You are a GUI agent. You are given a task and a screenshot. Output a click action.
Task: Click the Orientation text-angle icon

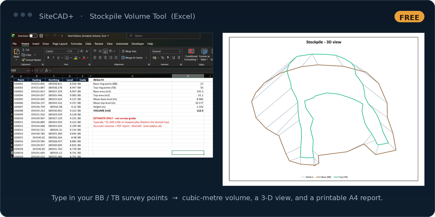pyautogui.click(x=110, y=51)
